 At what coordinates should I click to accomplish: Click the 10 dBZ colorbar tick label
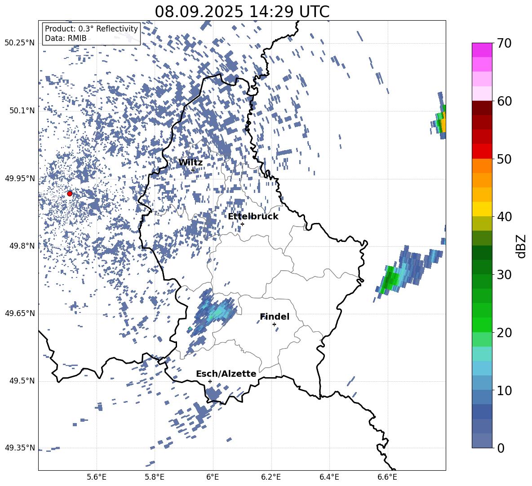pos(504,390)
